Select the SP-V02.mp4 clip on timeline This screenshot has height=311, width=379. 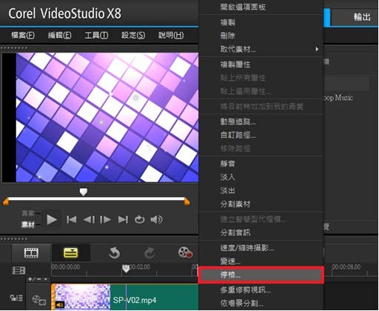pos(126,297)
